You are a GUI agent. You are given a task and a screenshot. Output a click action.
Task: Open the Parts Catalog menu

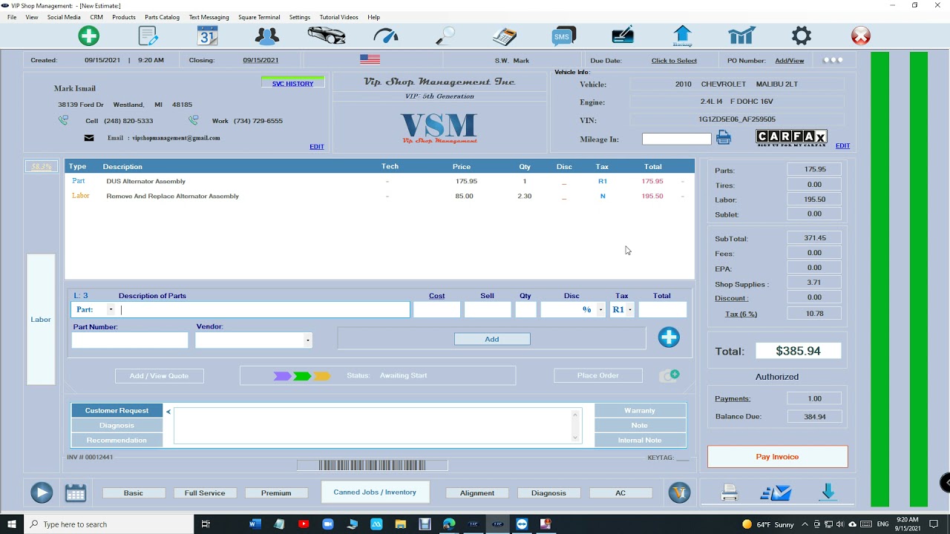tap(162, 17)
